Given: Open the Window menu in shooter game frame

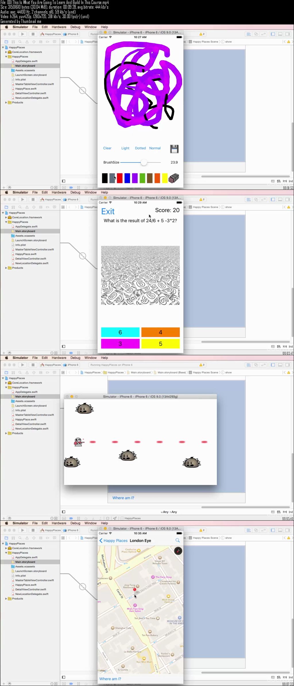Looking at the screenshot, I should click(x=90, y=358).
